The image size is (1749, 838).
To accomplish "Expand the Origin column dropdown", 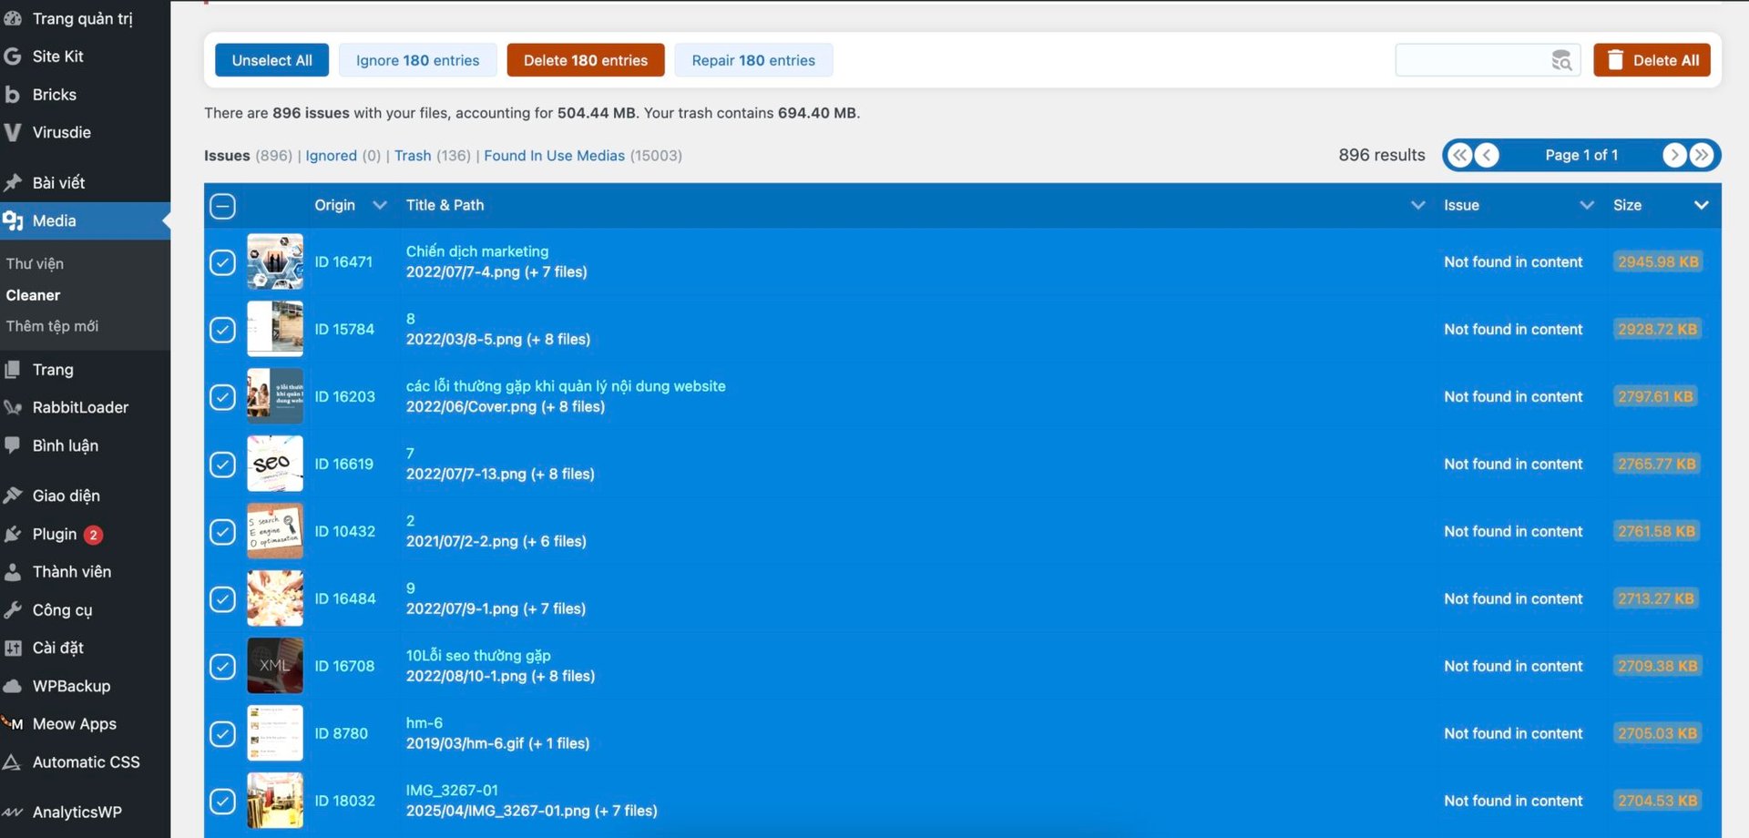I will pos(380,206).
